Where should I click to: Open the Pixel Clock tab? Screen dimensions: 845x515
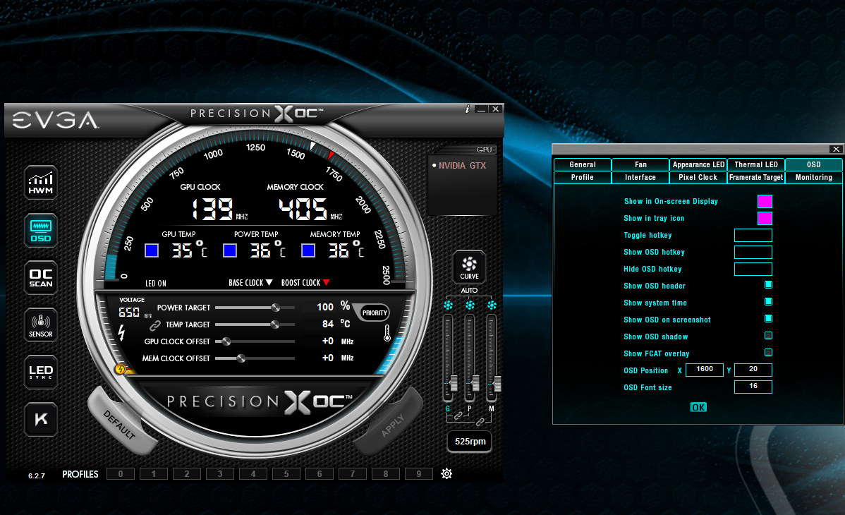click(x=698, y=177)
